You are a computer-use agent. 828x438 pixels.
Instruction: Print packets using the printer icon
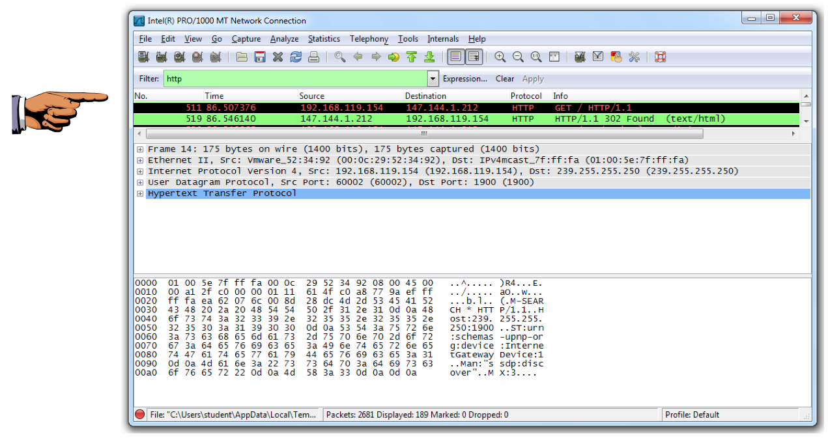coord(314,57)
